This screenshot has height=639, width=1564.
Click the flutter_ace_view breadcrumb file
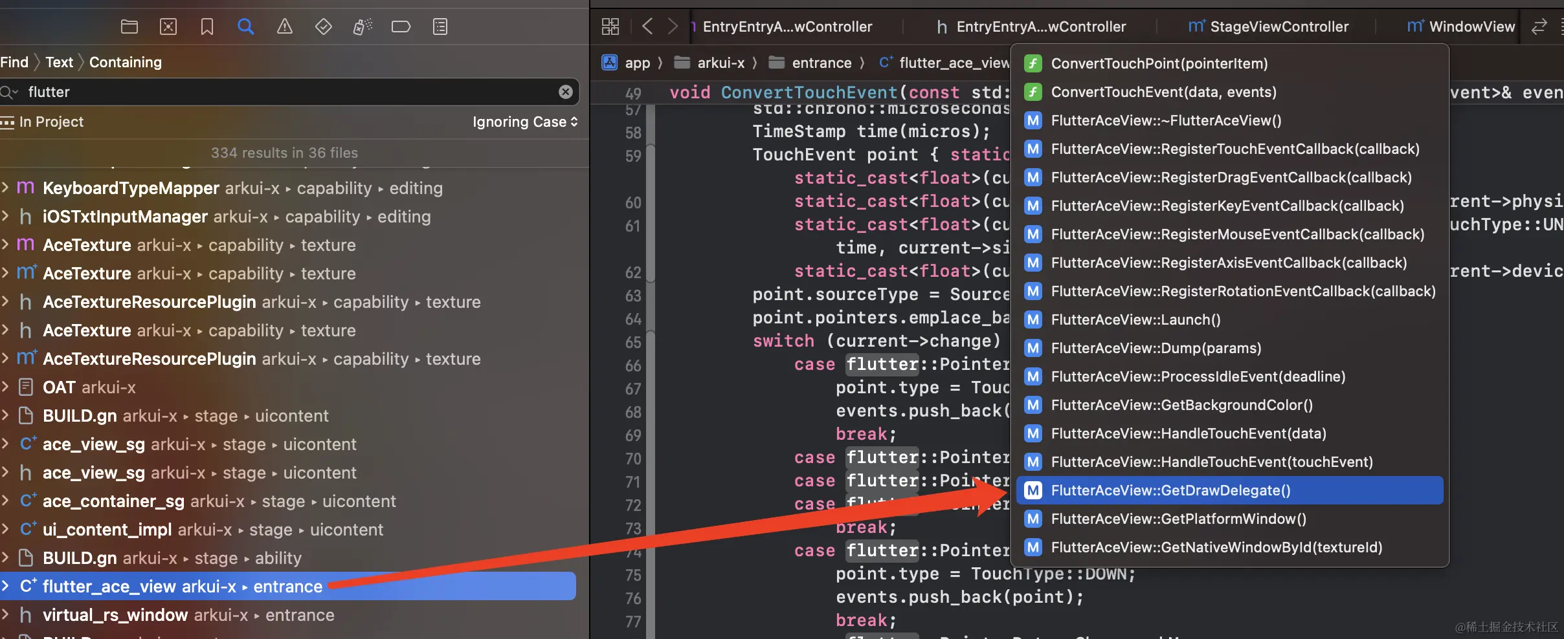pos(944,63)
